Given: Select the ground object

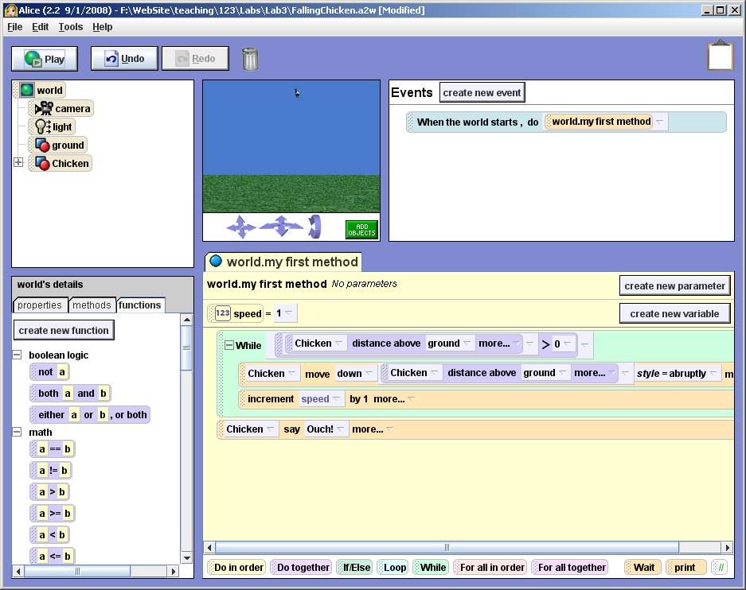Looking at the screenshot, I should coord(59,145).
